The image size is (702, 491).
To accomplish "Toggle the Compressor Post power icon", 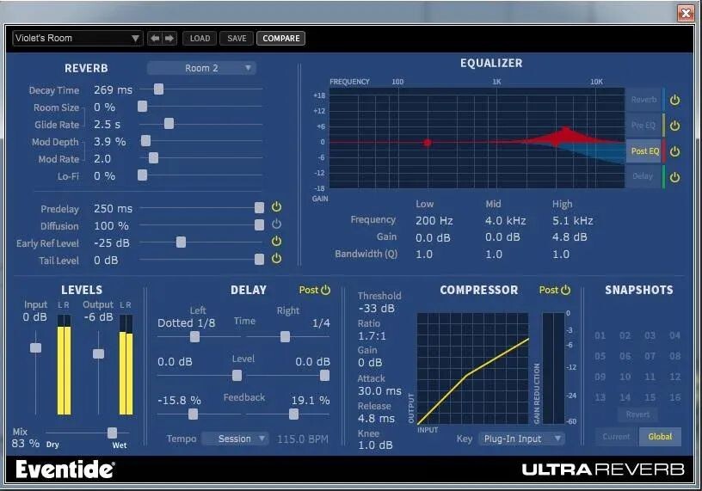I will (566, 290).
